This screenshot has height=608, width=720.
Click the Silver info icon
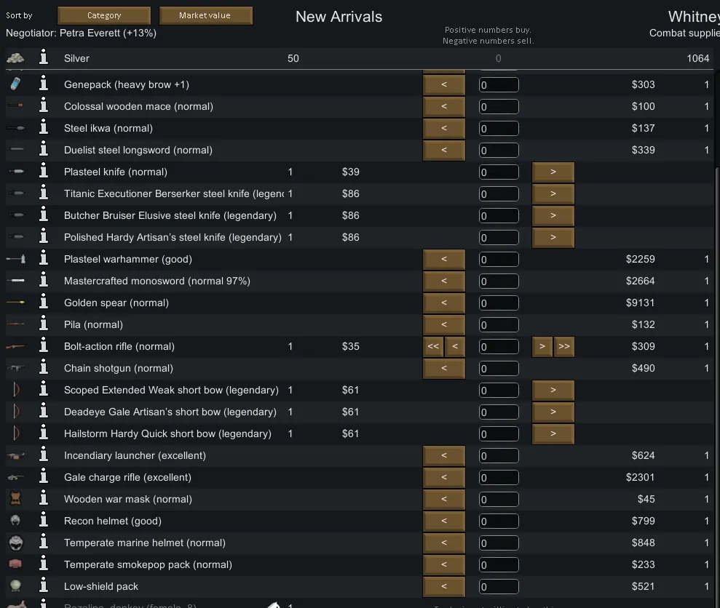44,58
